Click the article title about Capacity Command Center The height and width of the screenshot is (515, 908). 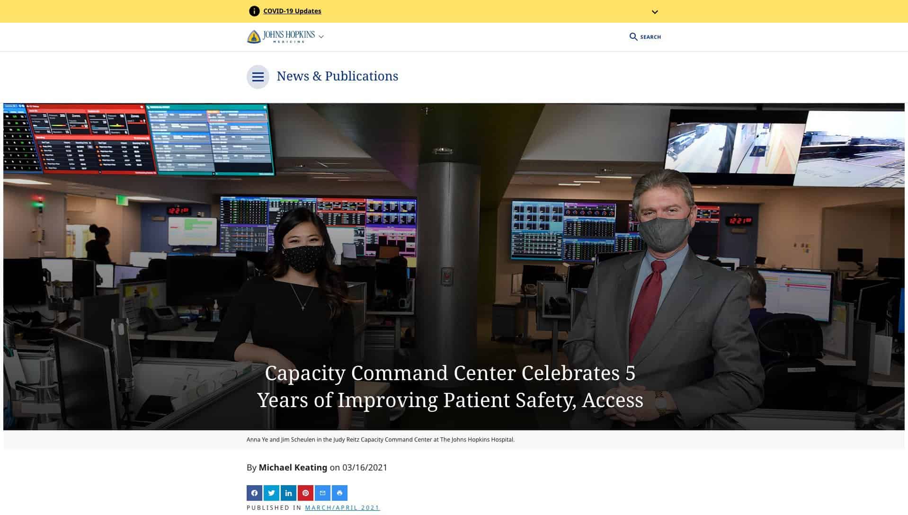pyautogui.click(x=450, y=386)
